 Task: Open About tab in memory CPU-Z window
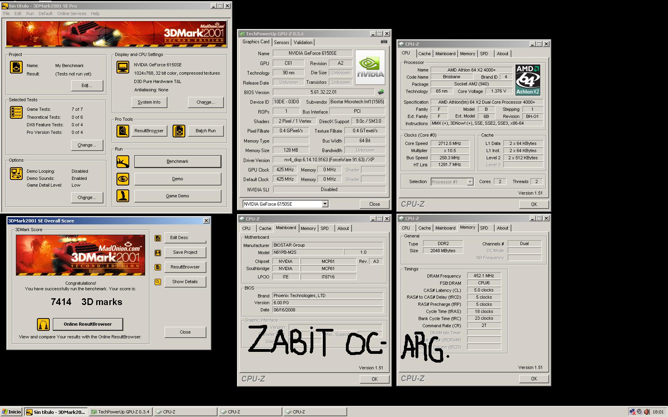point(502,228)
